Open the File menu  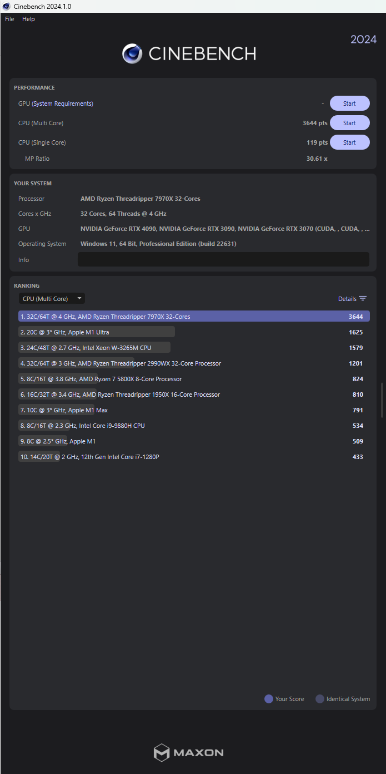pyautogui.click(x=9, y=19)
